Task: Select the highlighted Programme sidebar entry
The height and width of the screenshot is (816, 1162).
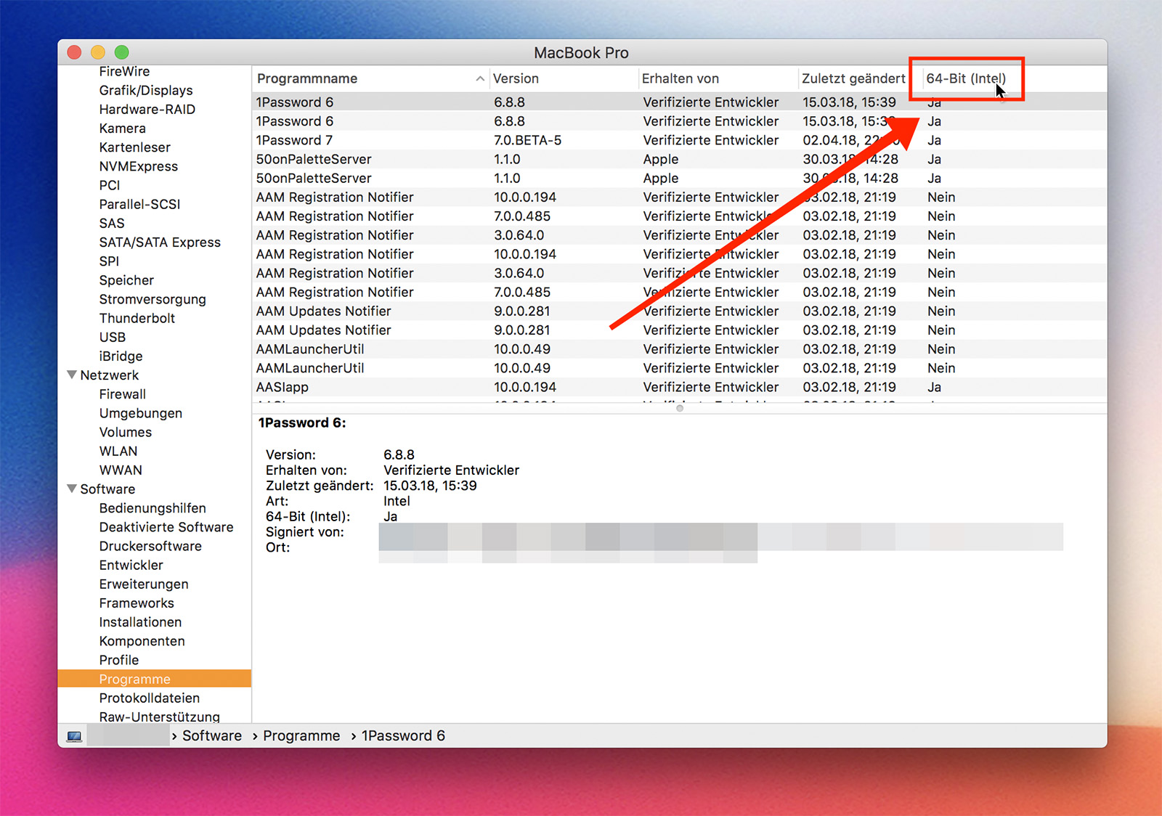Action: [155, 679]
